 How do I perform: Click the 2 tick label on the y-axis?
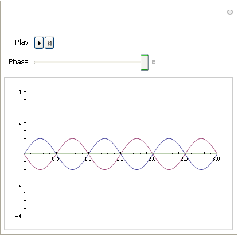20,123
